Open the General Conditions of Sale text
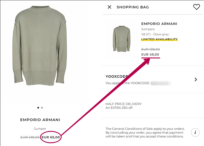 pyautogui.click(x=145, y=132)
